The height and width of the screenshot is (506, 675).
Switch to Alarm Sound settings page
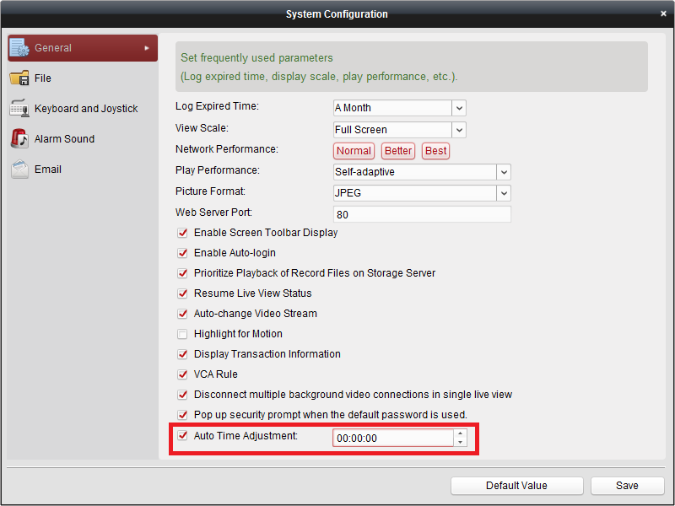64,139
